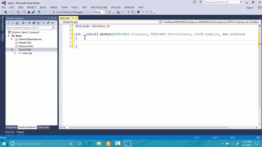Image resolution: width=262 pixels, height=147 pixels.
Task: Click the Pending Changes Filter icon
Action: (23, 23)
